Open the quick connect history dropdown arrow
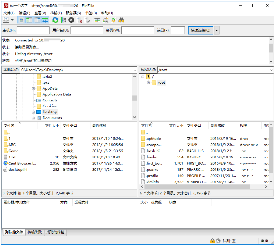275x246 pixels. coord(217,30)
